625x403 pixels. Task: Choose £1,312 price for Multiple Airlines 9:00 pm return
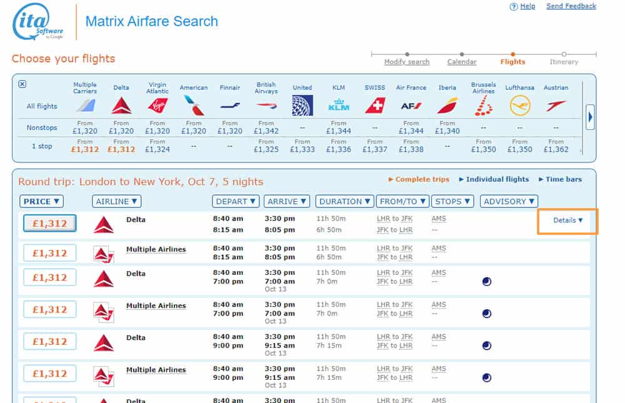(50, 374)
